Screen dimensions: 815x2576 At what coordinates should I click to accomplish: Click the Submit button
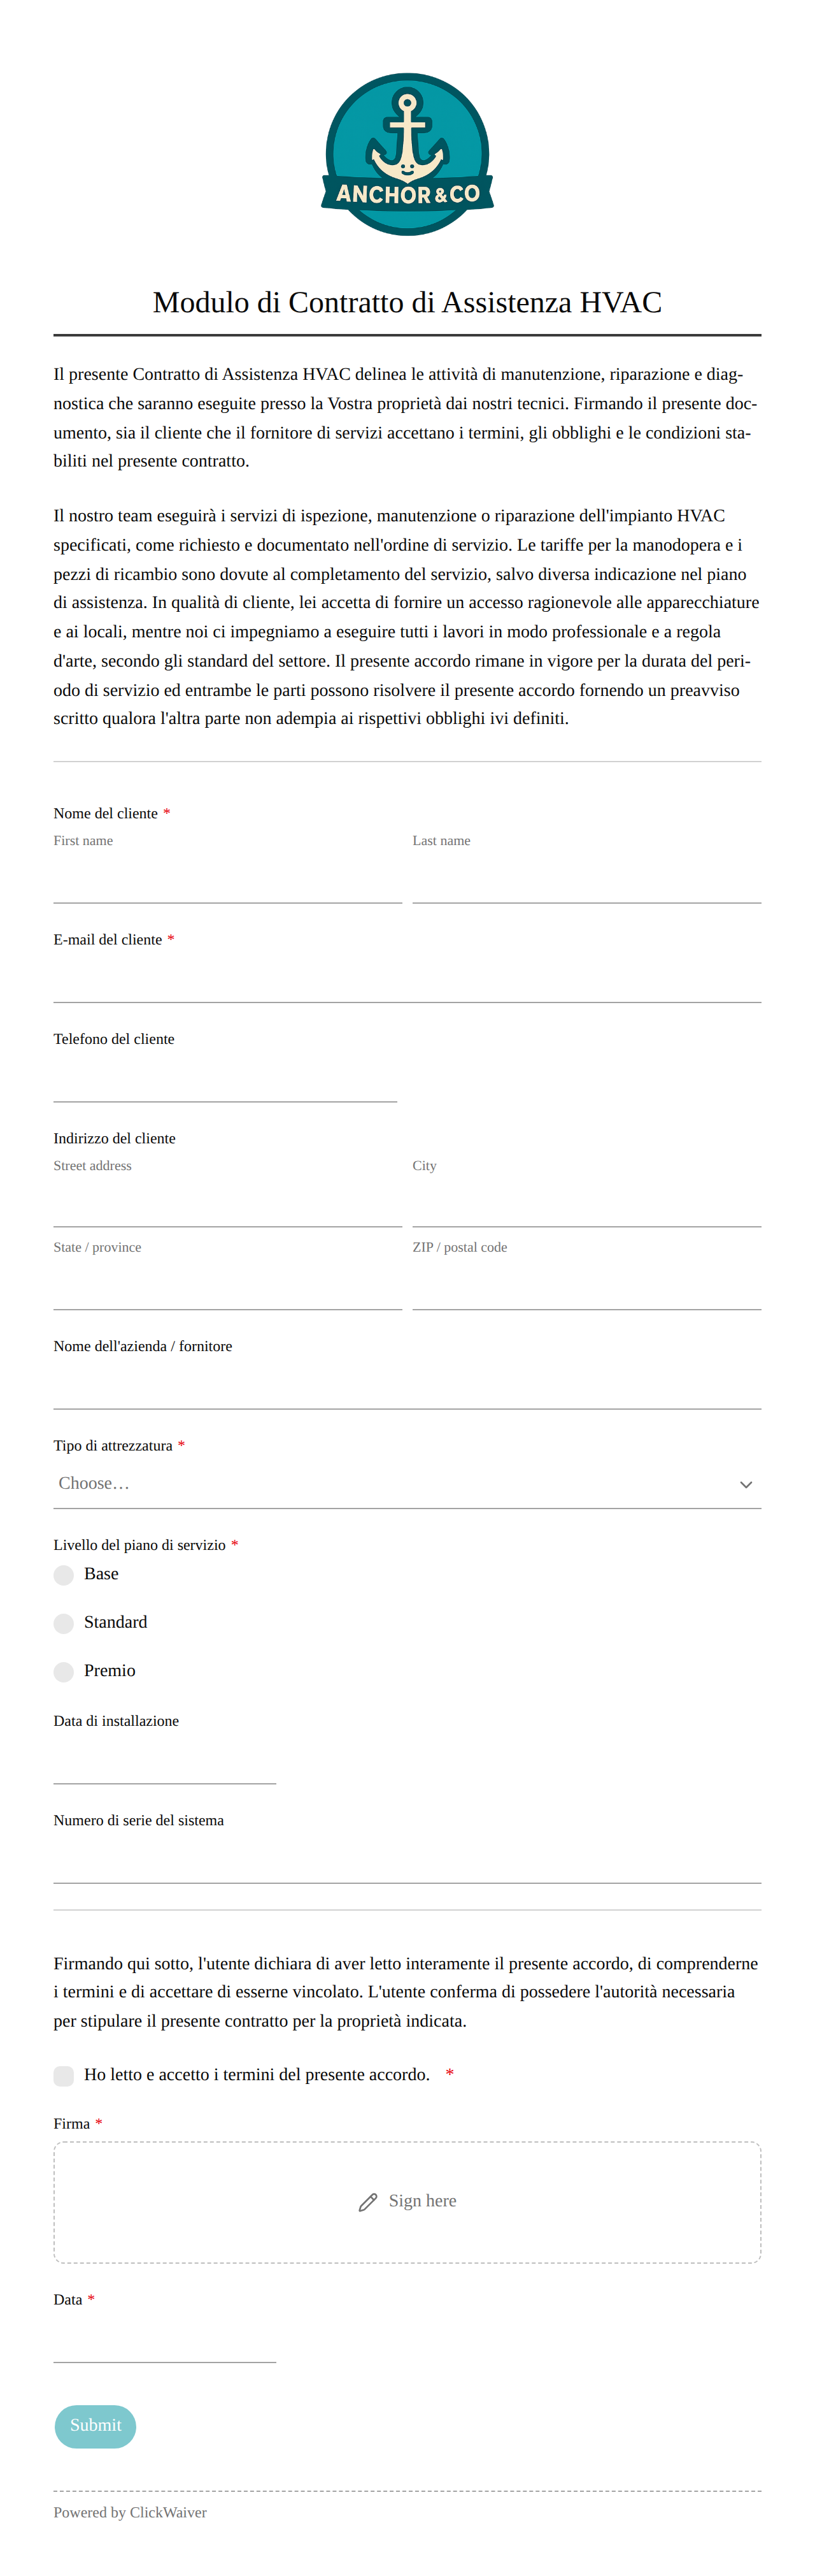(95, 2426)
